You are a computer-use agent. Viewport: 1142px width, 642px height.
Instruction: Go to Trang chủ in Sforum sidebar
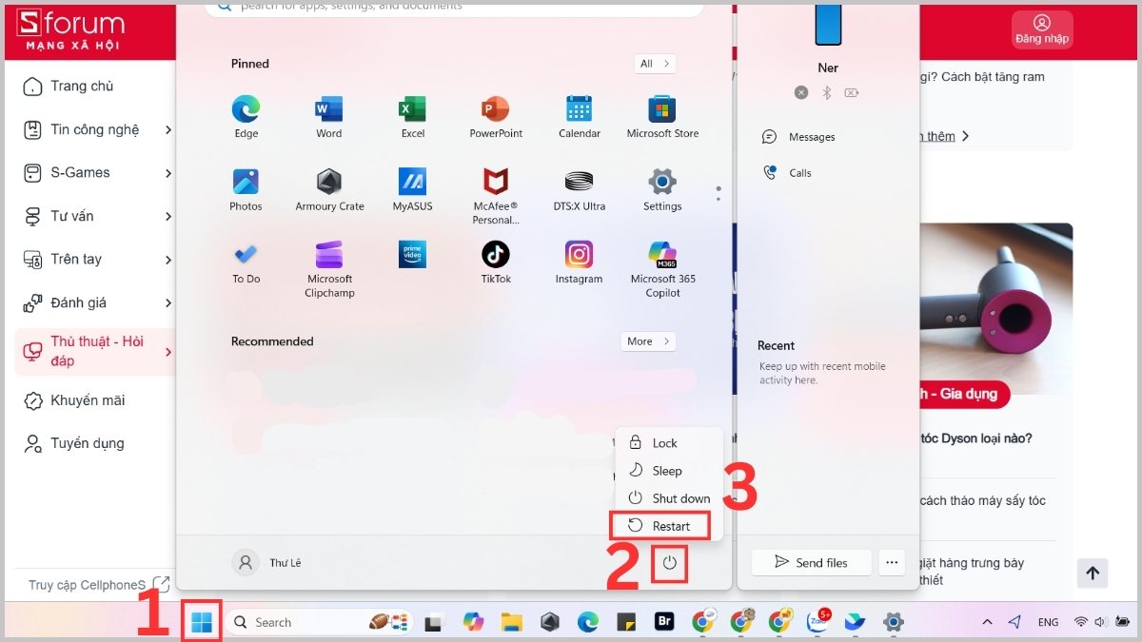[81, 86]
